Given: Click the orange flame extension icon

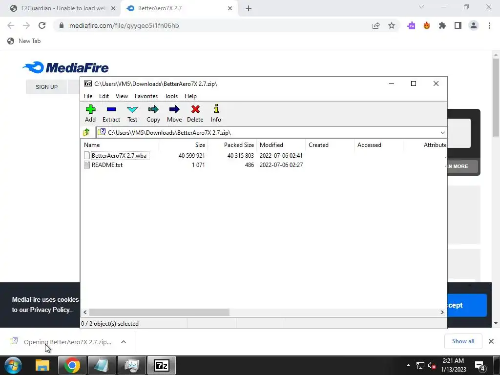Looking at the screenshot, I should 427,25.
